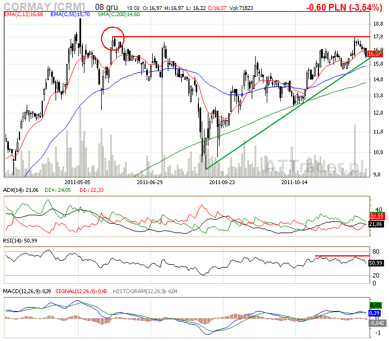
Task: Click the EMA(C,13)16,68 legend label
Action: point(23,14)
